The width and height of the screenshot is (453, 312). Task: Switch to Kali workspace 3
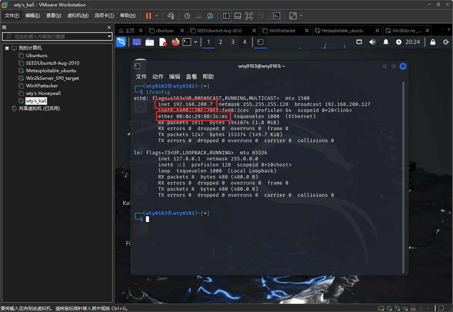pos(233,42)
